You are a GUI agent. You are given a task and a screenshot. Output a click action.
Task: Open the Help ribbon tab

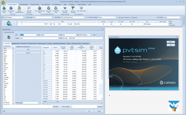[90, 5]
